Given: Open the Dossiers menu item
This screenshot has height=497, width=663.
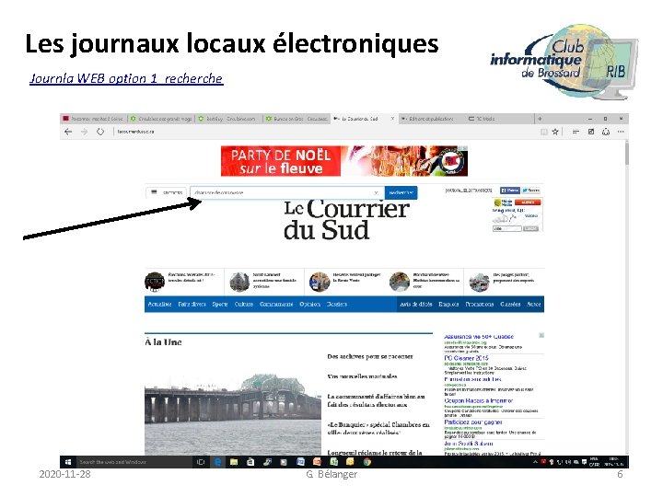Looking at the screenshot, I should pos(337,305).
